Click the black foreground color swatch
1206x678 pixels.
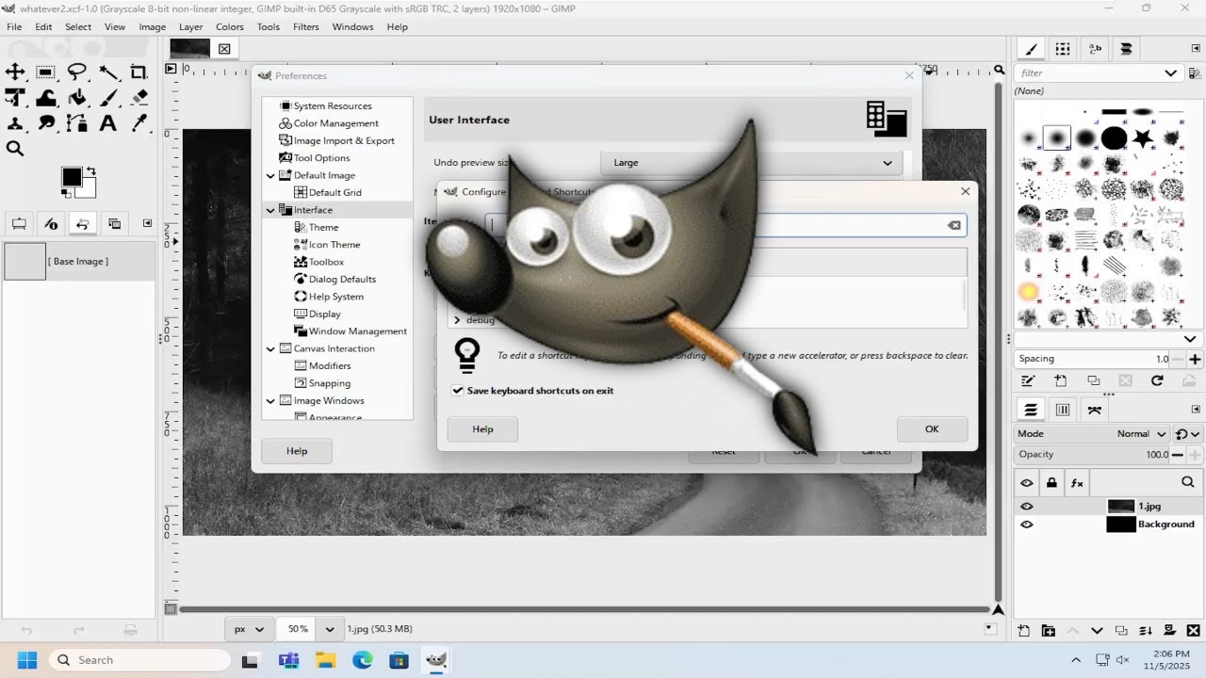click(x=72, y=176)
